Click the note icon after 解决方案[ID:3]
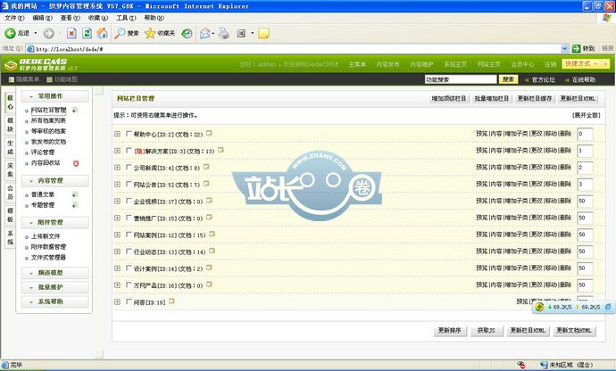 [221, 150]
